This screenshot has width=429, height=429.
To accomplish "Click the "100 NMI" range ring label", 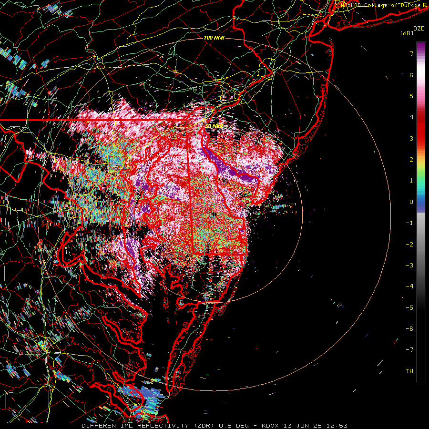I will pos(214,38).
